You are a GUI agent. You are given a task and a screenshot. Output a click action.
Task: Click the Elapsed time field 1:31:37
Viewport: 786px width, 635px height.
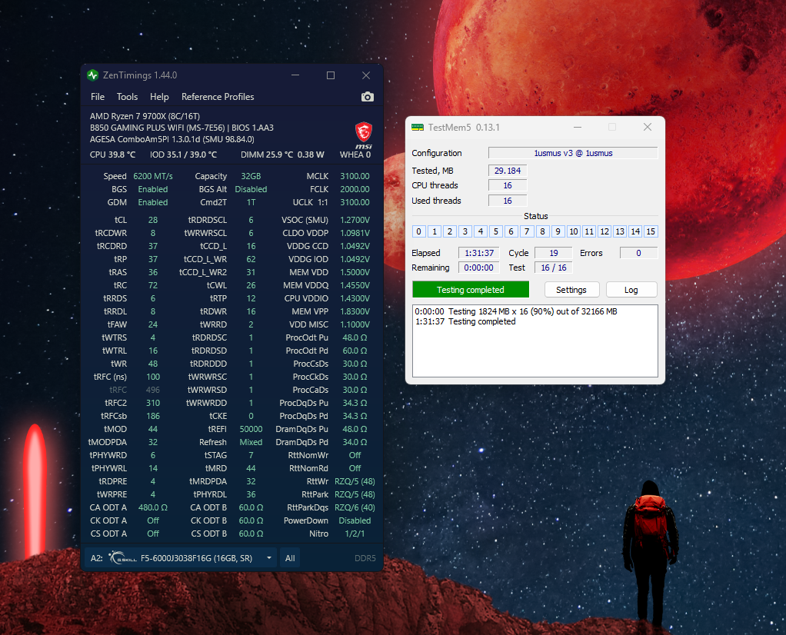478,253
